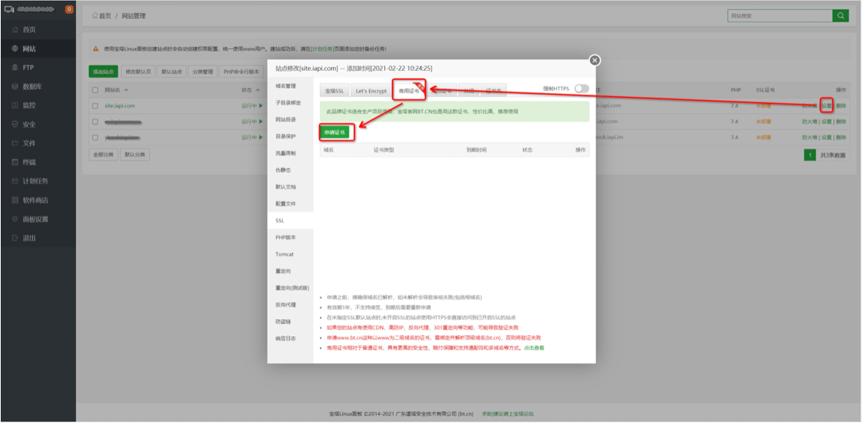Click the 网站搜索 search input field
Image resolution: width=862 pixels, height=423 pixels.
(779, 16)
